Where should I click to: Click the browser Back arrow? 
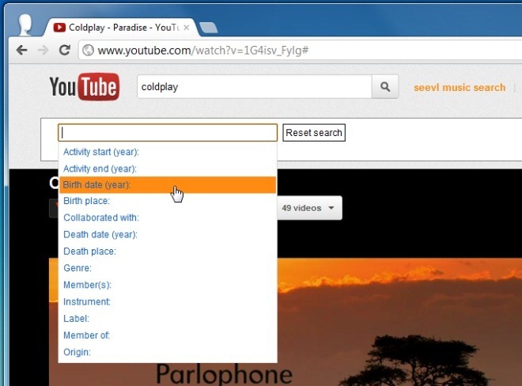21,51
